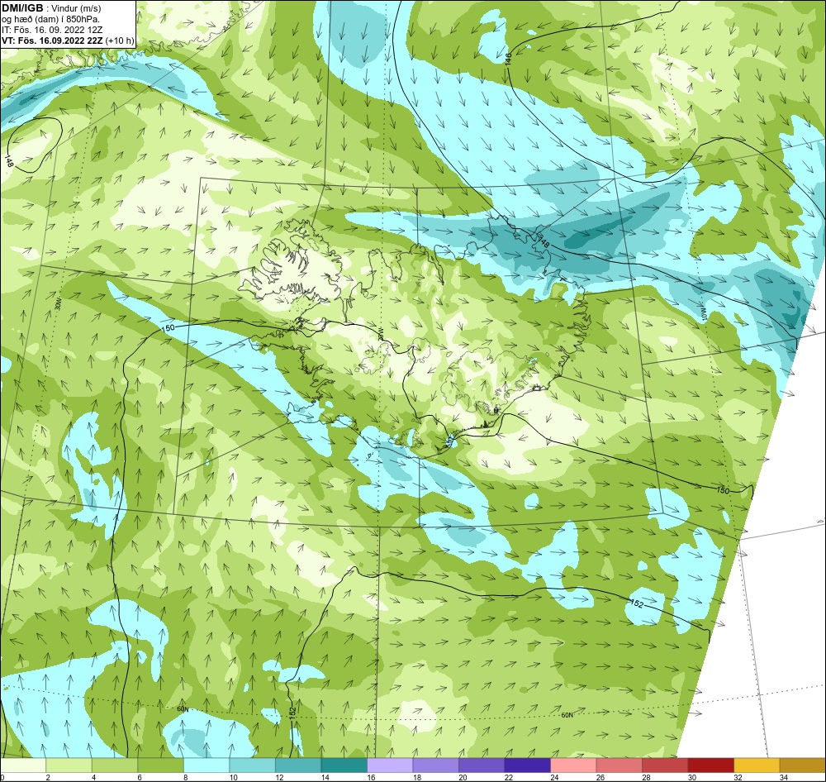Pick the brown above-34 m/s legend swatch
Image resolution: width=826 pixels, height=782 pixels.
pyautogui.click(x=802, y=765)
